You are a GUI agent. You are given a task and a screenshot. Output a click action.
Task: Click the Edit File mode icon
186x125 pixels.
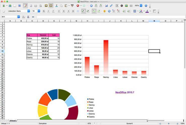[x=25, y=6]
